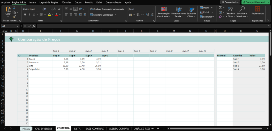Open the Geral number format dropdown

[x=153, y=9]
